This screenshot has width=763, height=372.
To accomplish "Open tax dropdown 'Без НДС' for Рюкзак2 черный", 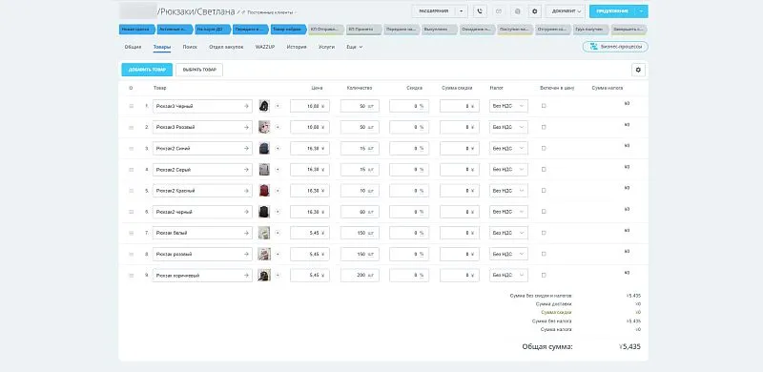I will [x=508, y=212].
